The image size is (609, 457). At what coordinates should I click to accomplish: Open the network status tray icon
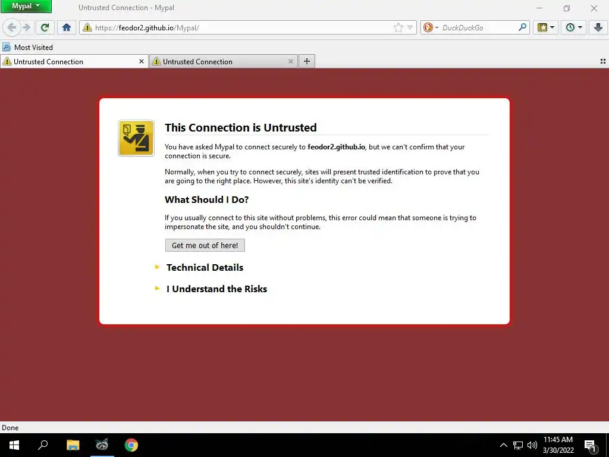click(518, 445)
